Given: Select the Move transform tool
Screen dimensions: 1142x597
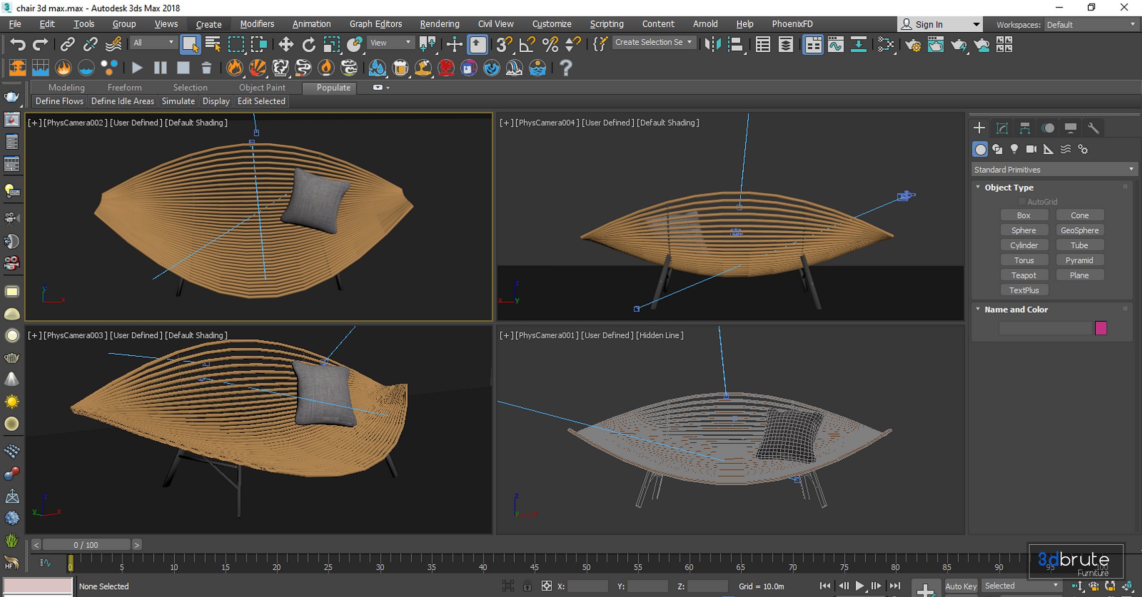Looking at the screenshot, I should (x=286, y=45).
